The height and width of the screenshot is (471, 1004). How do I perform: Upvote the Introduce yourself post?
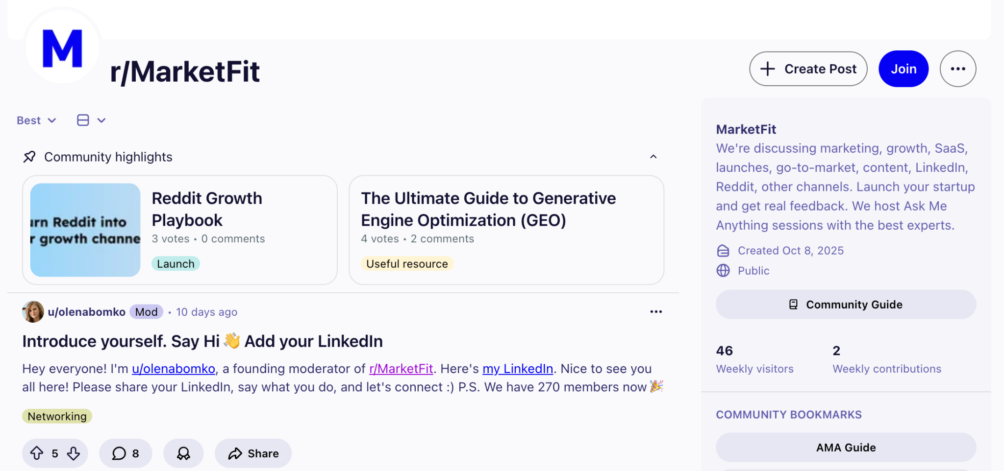[x=37, y=453]
